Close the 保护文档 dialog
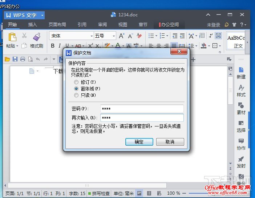The width and height of the screenshot is (255, 198). [x=179, y=52]
